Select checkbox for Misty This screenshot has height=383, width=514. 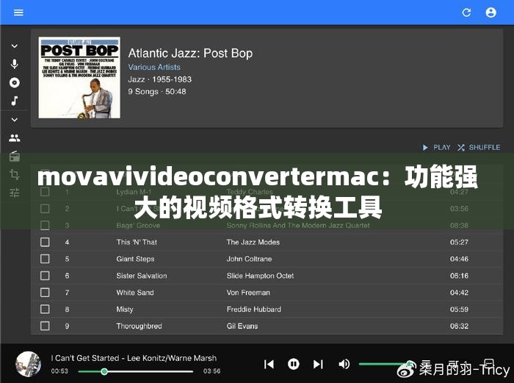45,309
